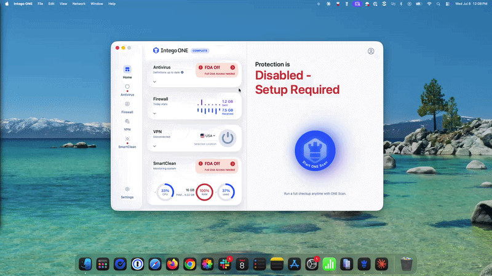Open the View menu

pyautogui.click(x=63, y=4)
